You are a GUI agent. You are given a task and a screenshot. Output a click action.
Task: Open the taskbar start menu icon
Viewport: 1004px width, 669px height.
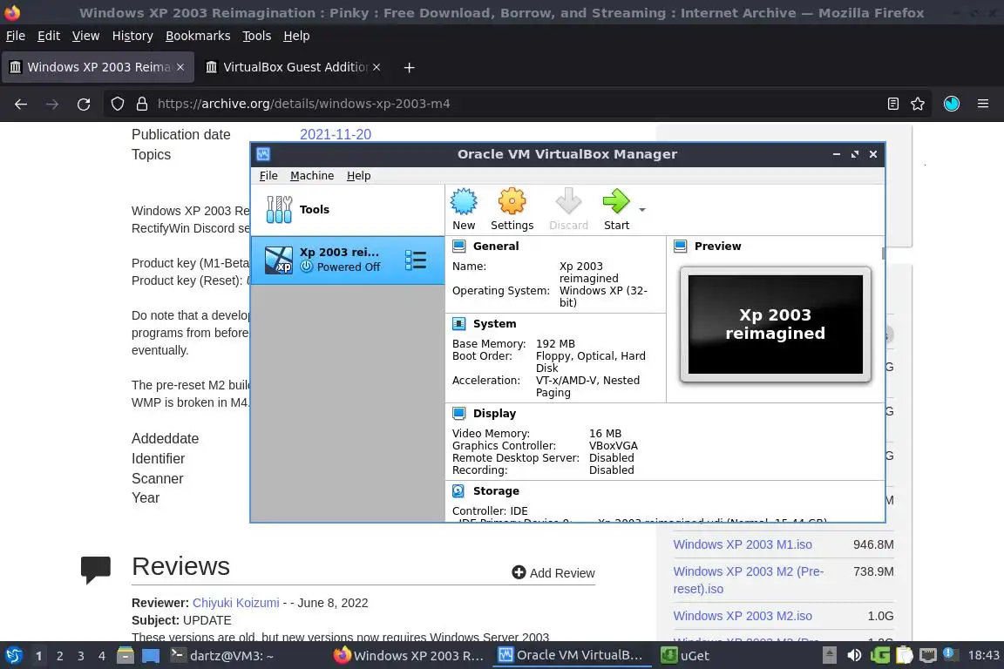(13, 656)
